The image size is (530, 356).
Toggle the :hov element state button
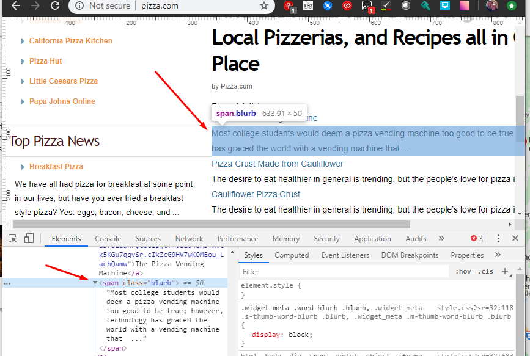(x=463, y=272)
